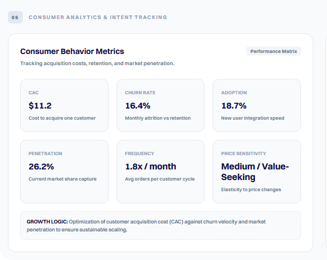Click the Growth Logic note box
The height and width of the screenshot is (260, 327).
click(161, 226)
